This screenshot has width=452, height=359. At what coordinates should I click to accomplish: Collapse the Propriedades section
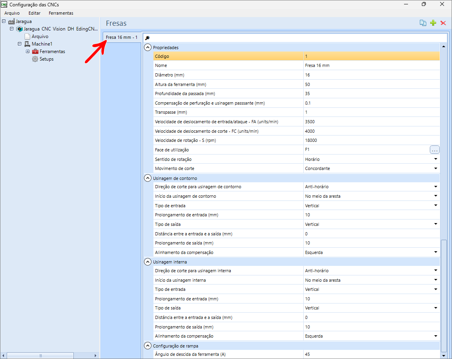coord(148,47)
